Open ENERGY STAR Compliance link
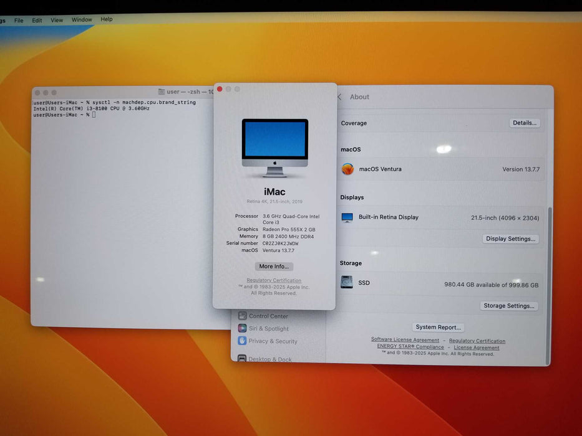The image size is (582, 436). 410,347
